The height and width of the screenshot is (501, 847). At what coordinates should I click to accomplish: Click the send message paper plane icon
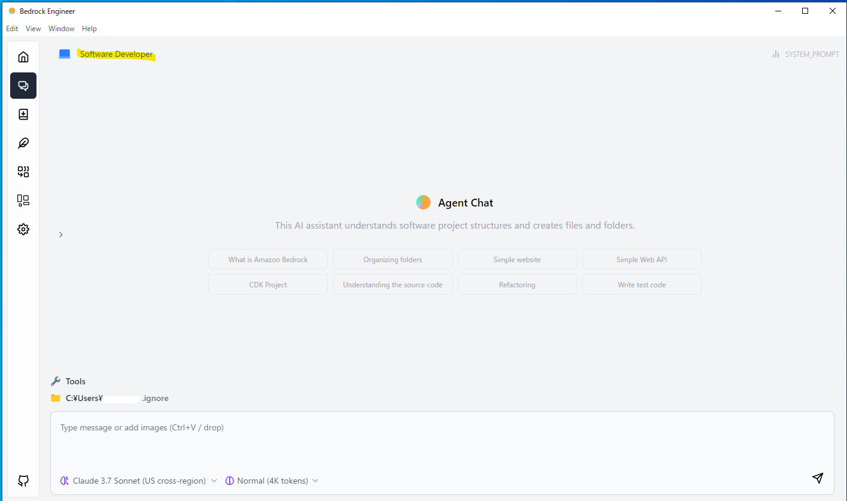[x=818, y=478]
